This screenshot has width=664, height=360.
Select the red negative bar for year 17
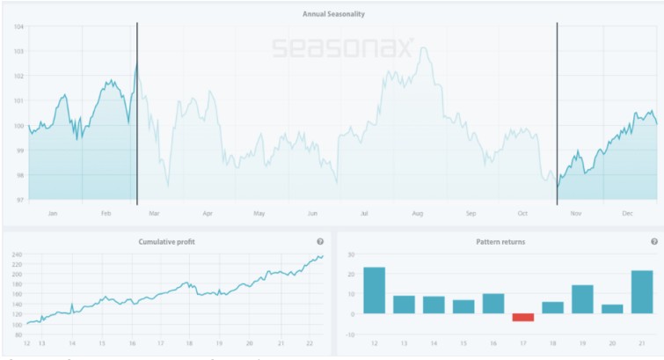523,317
